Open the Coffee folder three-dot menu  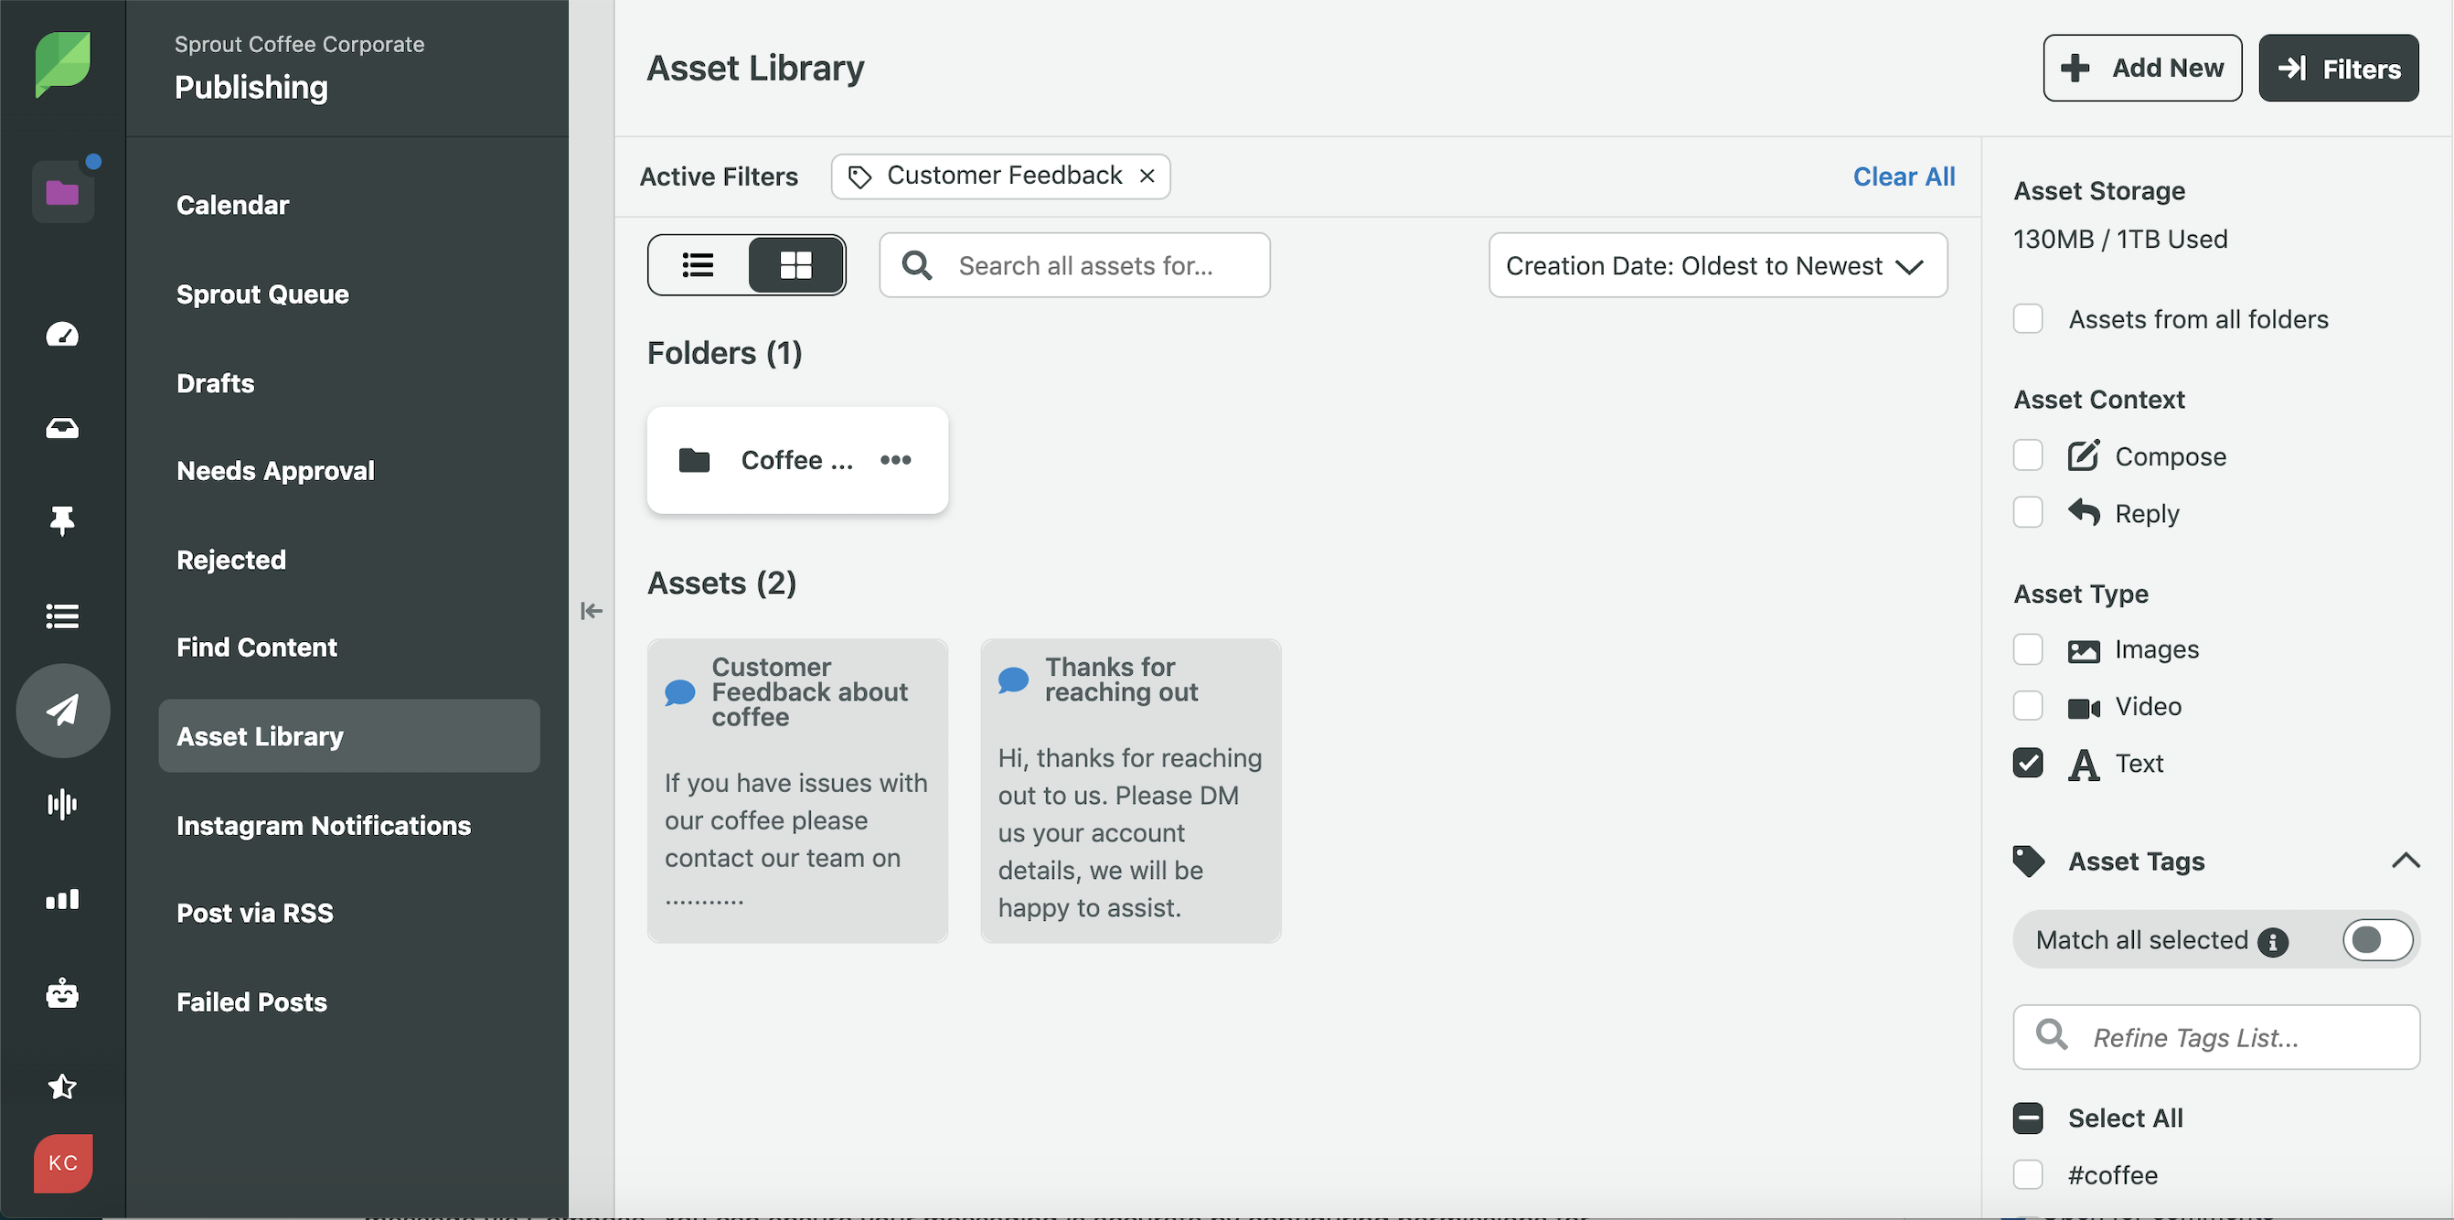coord(895,460)
